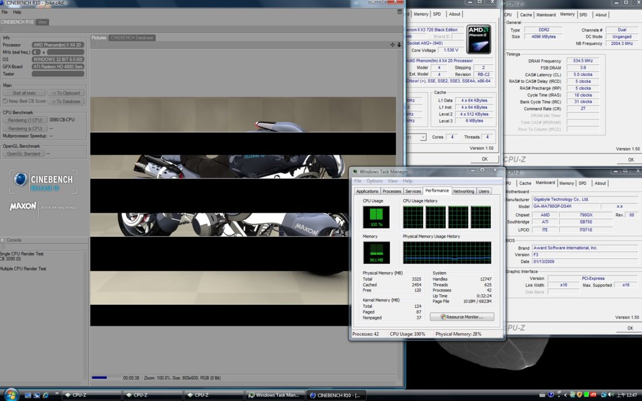The image size is (642, 401).
Task: Switch to Task Manager Networking tab
Action: pyautogui.click(x=463, y=191)
